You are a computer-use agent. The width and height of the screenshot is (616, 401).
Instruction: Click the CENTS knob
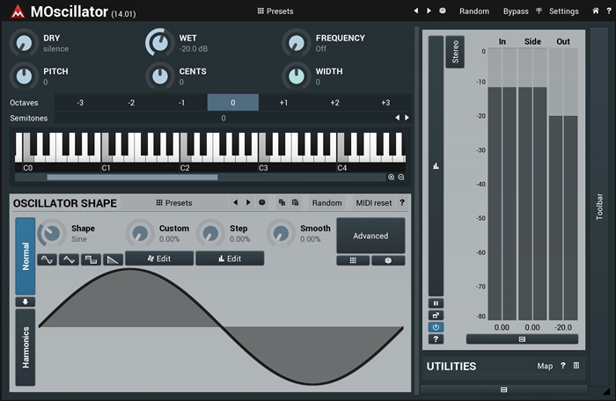160,76
